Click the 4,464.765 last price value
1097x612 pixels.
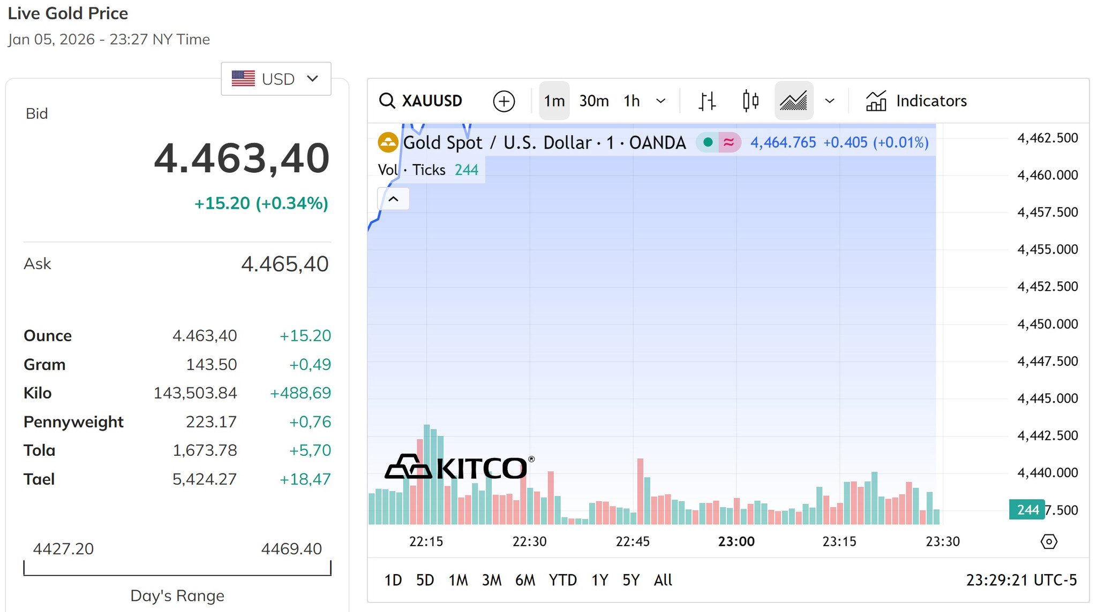(x=783, y=142)
